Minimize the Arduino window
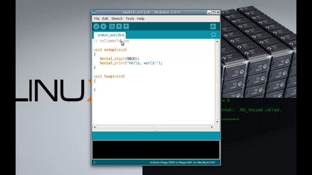The height and width of the screenshot is (175, 312). [209, 12]
